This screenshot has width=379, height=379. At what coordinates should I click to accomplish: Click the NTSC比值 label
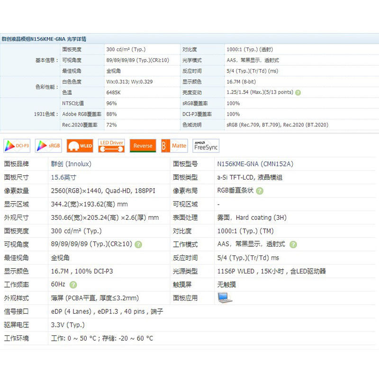pyautogui.click(x=73, y=103)
